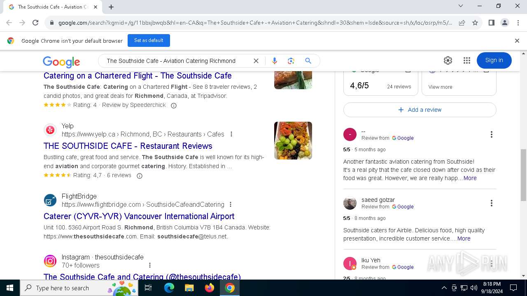Open Windows notification center
Viewport: 527px width, 296px height.
pyautogui.click(x=513, y=288)
